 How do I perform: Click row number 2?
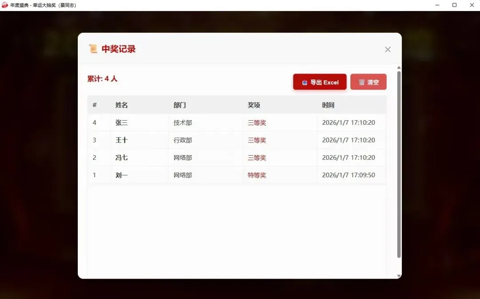click(94, 157)
